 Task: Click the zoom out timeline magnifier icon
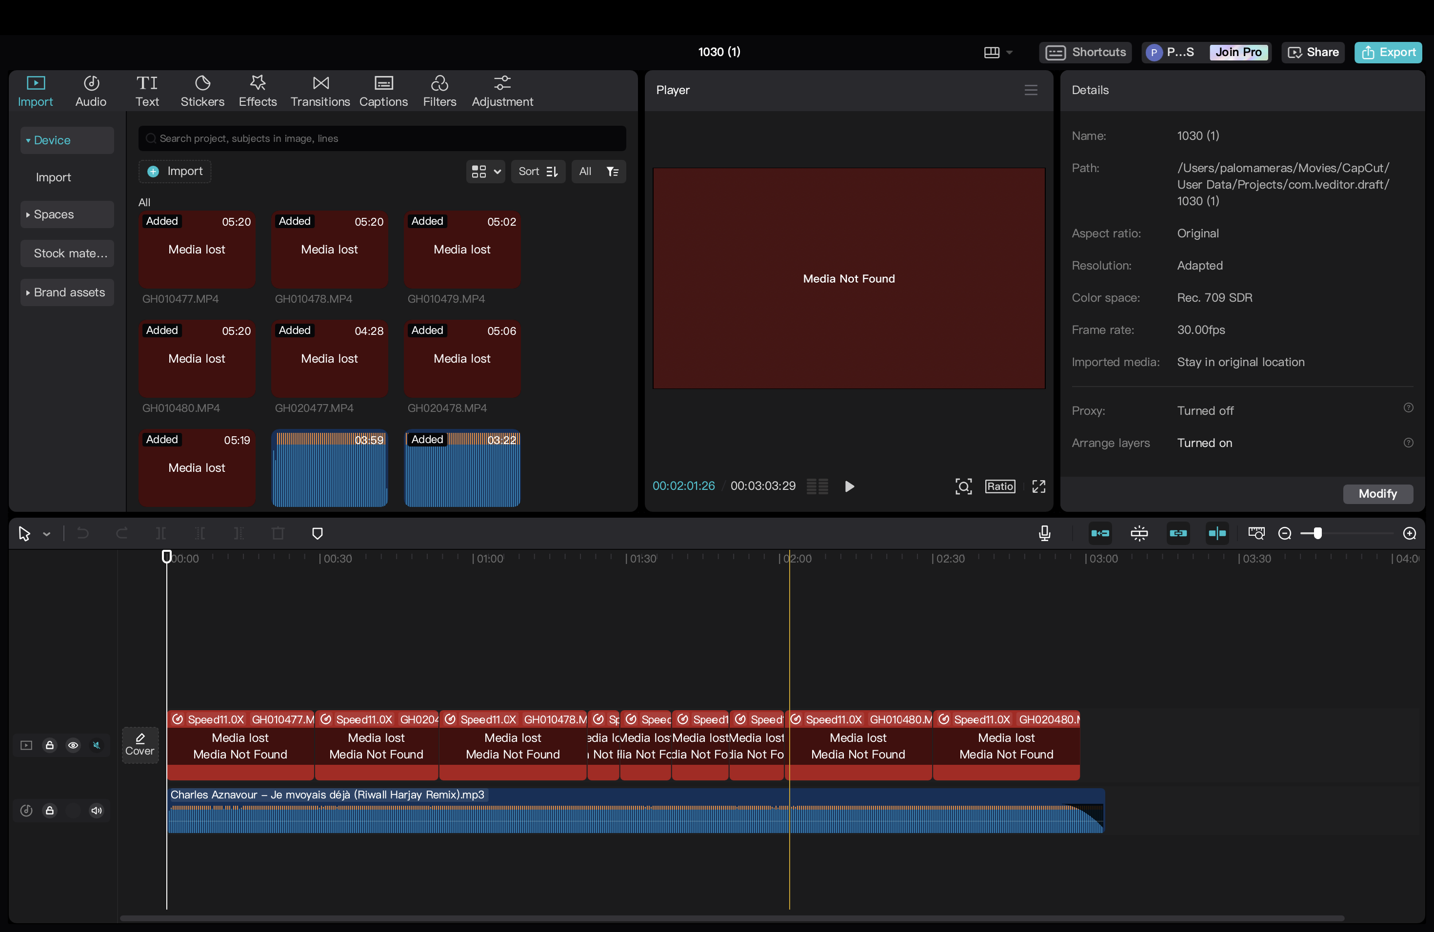coord(1284,533)
